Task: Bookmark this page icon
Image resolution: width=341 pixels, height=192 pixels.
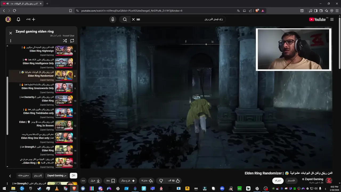Action: click(70, 11)
